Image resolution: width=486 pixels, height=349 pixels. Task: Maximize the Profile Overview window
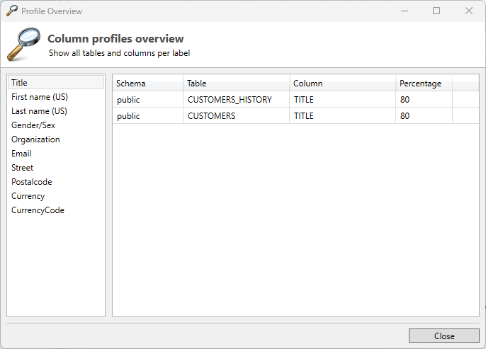[x=436, y=11]
